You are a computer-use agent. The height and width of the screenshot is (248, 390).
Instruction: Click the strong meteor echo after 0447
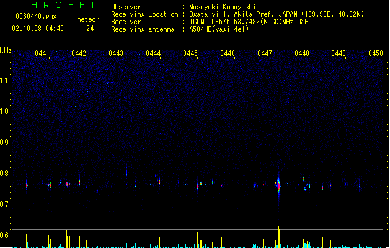coord(279,185)
